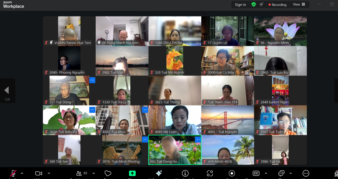Click the Sign in button
Viewport: 338px width, 179px height.
point(240,5)
